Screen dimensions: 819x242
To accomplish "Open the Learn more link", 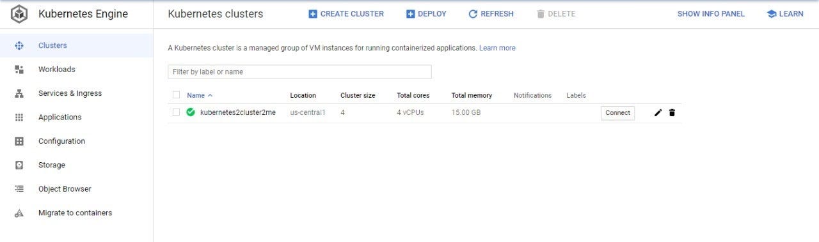I will pyautogui.click(x=497, y=48).
